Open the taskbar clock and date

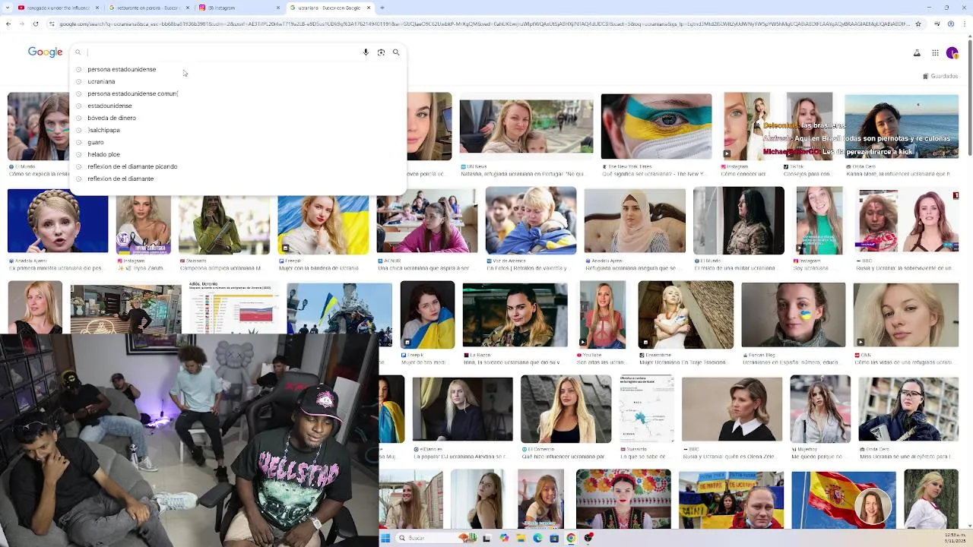click(955, 537)
